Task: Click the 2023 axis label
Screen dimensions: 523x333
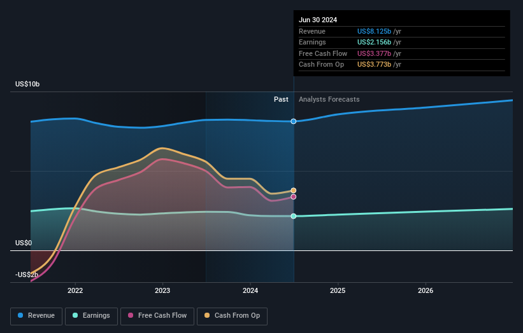Action: [162, 290]
